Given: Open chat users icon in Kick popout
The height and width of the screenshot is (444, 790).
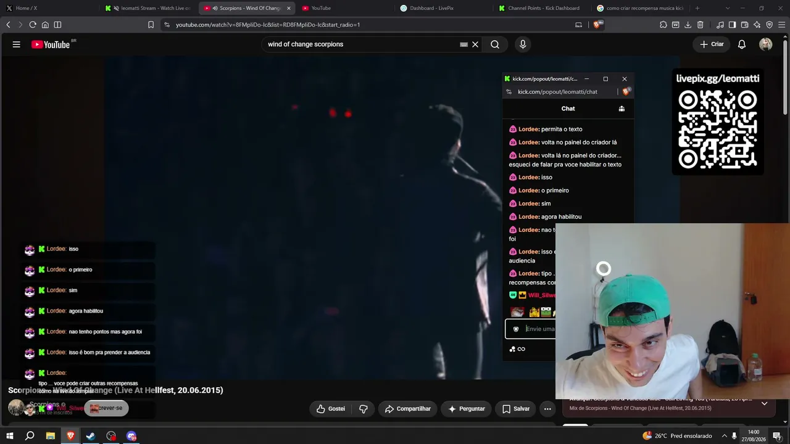Looking at the screenshot, I should tap(622, 109).
